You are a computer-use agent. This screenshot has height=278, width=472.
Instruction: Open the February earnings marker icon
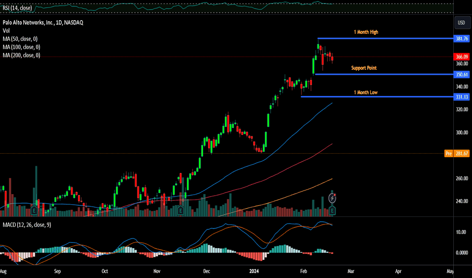(332, 211)
